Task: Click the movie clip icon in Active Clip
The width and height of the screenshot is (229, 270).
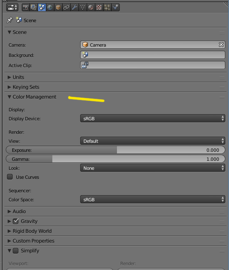Action: pos(85,65)
